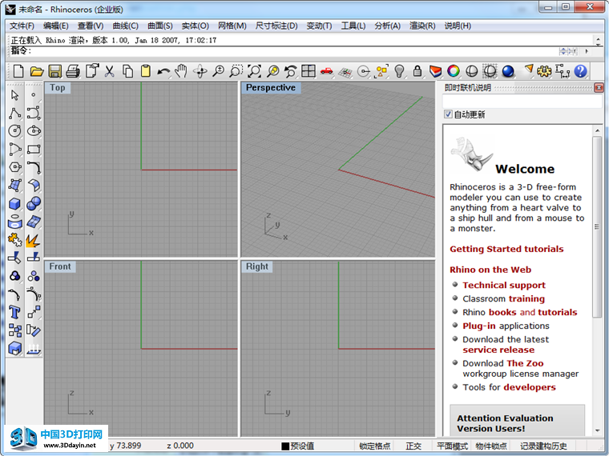Toggle 记录建构历史 in status bar
Viewport: 609px width, 456px height.
click(x=543, y=446)
